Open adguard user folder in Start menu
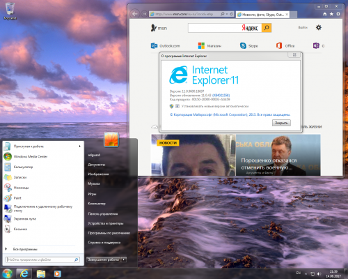 coord(94,155)
